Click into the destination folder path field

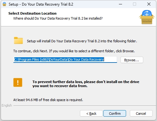coord(65,59)
